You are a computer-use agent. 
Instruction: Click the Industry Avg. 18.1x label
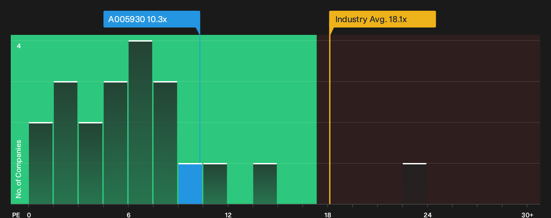[x=382, y=19]
